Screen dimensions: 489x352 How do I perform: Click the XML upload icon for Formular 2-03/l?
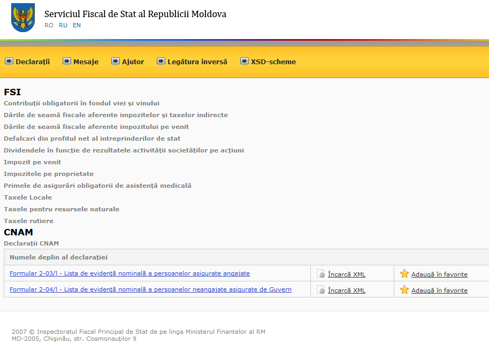(x=321, y=274)
